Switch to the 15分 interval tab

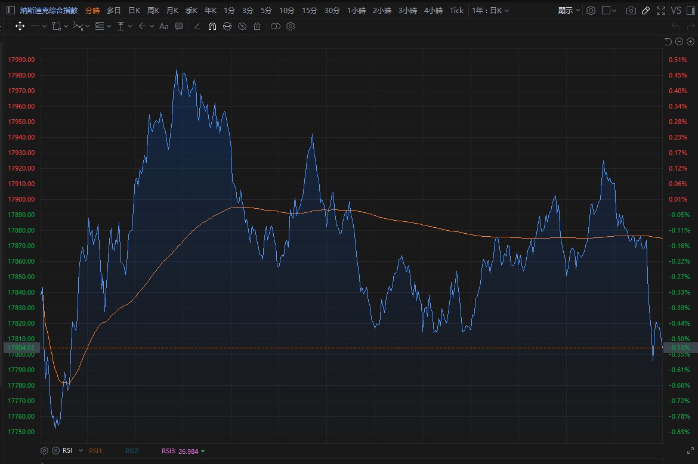(310, 11)
